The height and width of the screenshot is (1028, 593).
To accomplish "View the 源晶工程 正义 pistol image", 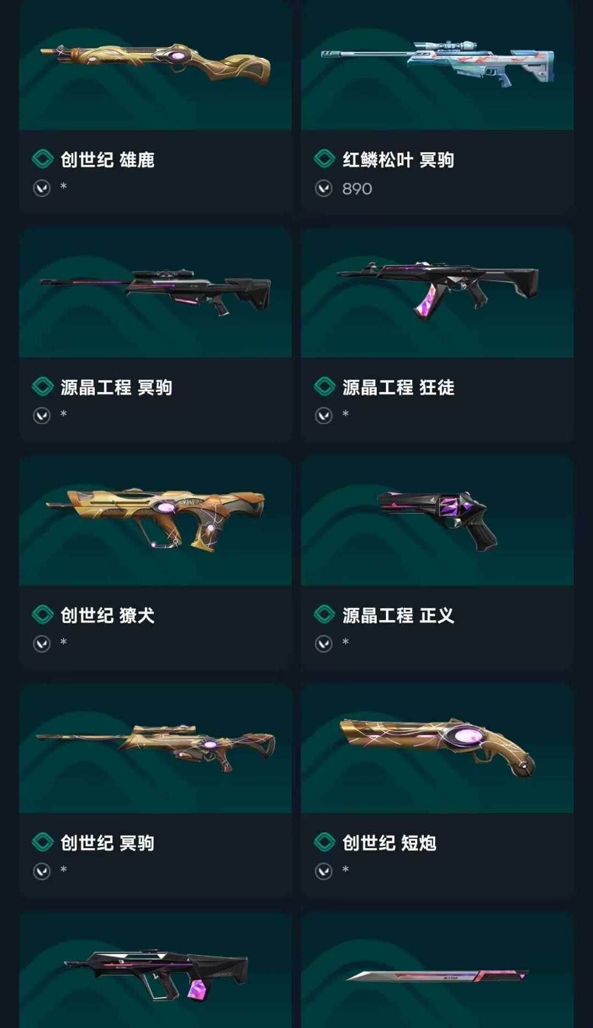I will pyautogui.click(x=438, y=521).
